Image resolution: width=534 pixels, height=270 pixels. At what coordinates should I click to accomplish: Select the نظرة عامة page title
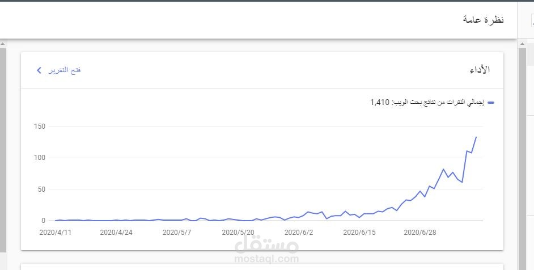[483, 19]
